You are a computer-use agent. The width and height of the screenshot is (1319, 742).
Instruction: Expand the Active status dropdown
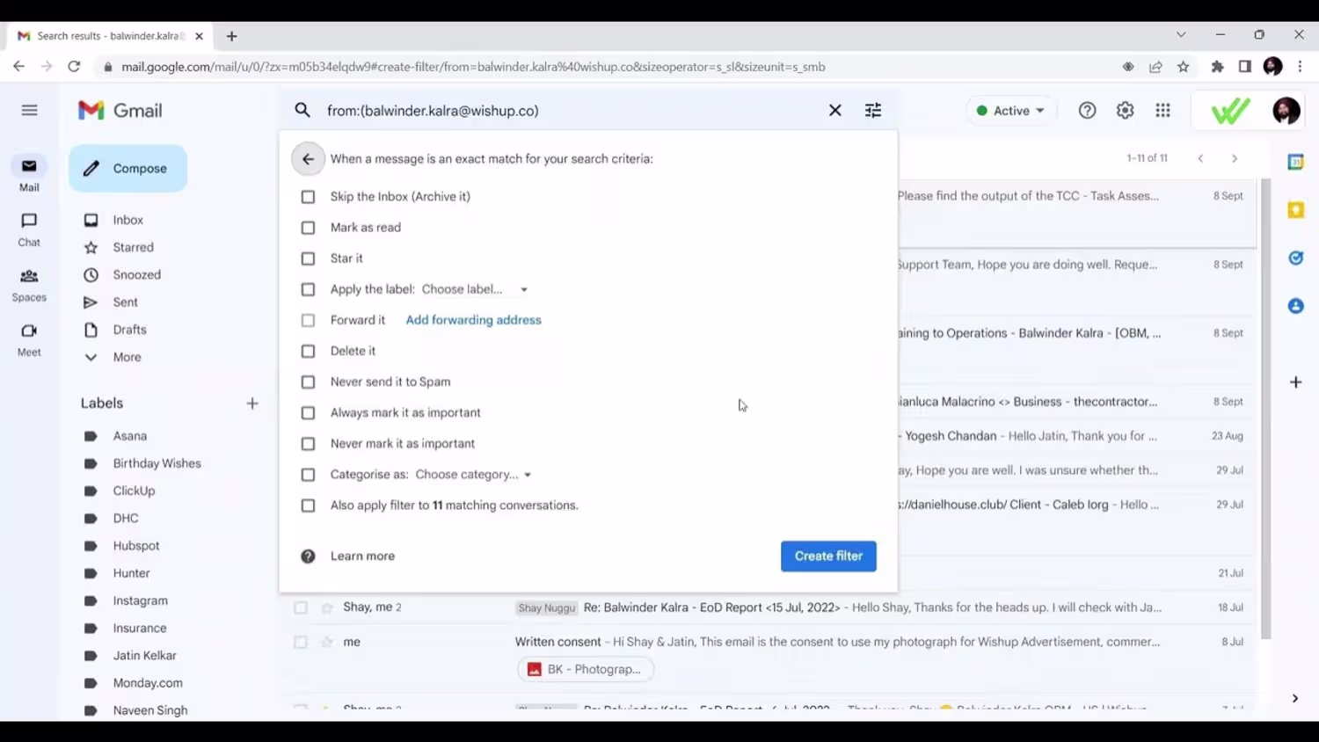point(1010,111)
